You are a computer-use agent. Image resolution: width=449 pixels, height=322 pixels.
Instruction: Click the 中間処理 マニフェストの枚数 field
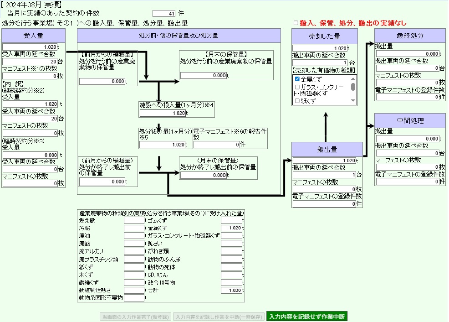point(408,167)
